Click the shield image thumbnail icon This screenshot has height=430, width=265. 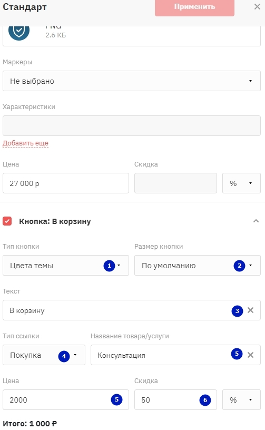(18, 32)
